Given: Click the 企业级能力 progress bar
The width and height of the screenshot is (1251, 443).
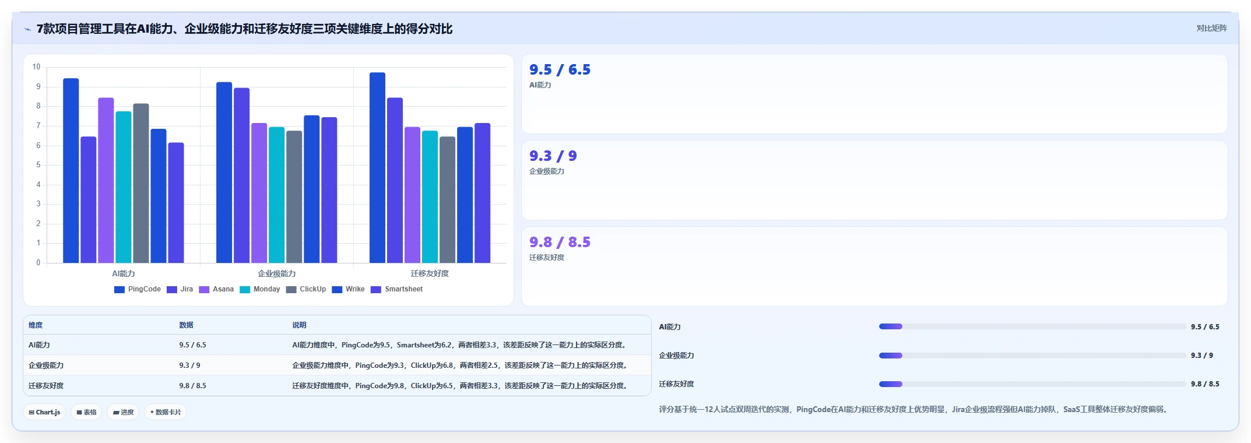Looking at the screenshot, I should 1032,355.
